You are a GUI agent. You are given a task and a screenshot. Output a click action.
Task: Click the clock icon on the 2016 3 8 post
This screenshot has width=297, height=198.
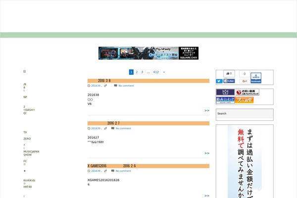click(x=89, y=86)
